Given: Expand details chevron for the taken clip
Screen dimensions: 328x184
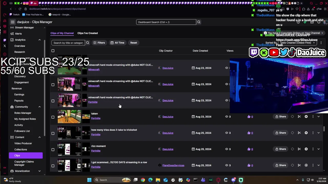Looking at the screenshot, I should pyautogui.click(x=319, y=117).
